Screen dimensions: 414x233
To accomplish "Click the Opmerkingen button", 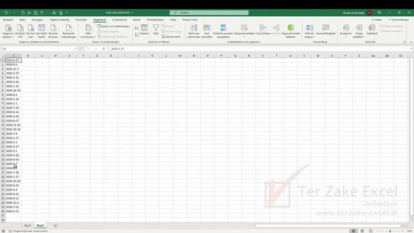I will point(398,20).
